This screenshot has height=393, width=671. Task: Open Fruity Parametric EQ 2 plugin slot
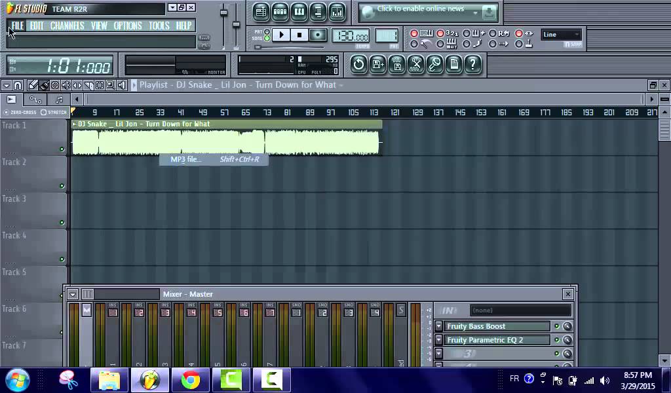pyautogui.click(x=497, y=340)
